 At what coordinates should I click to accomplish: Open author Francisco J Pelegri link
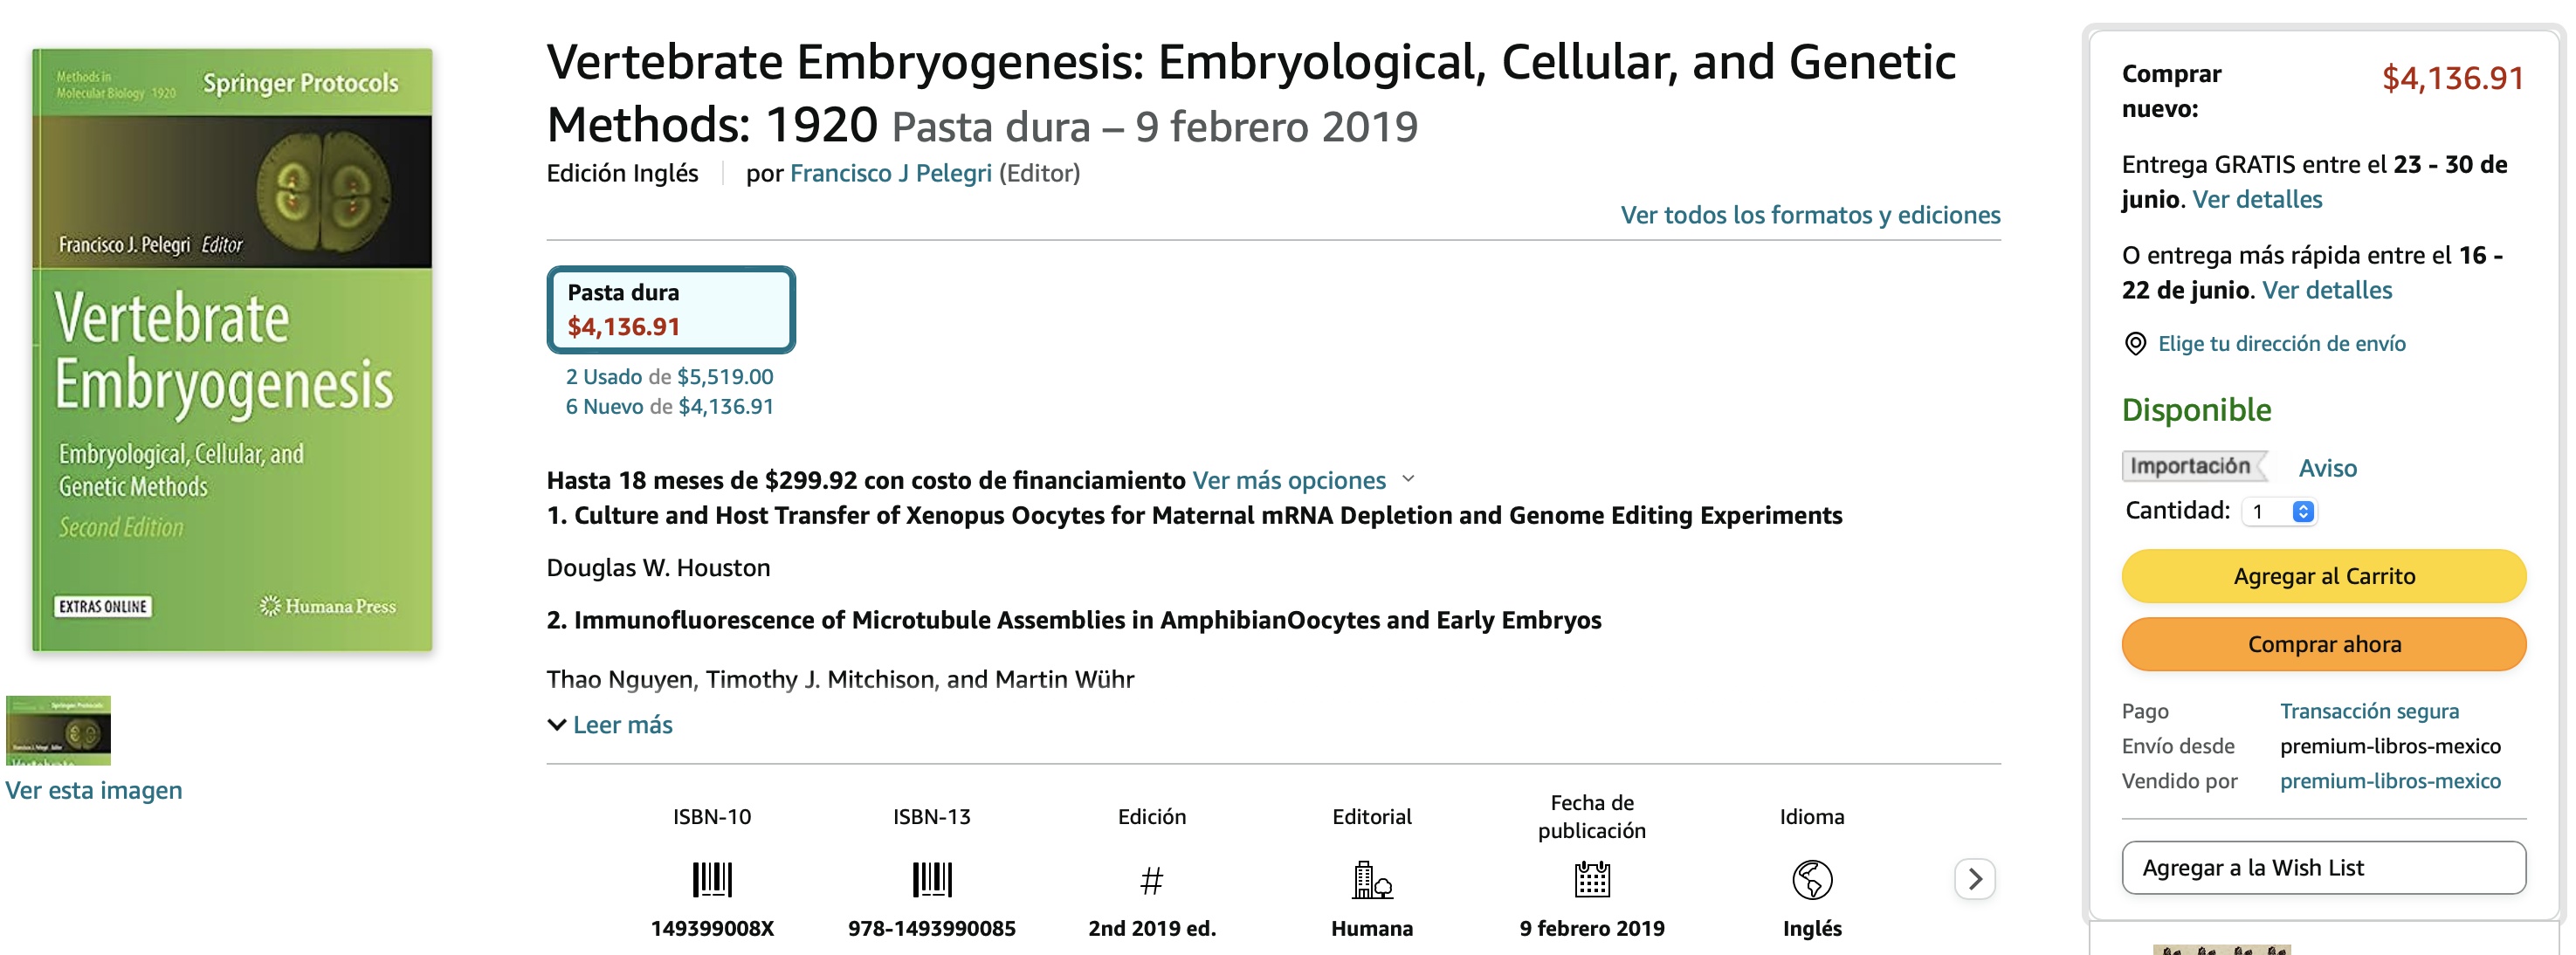890,174
